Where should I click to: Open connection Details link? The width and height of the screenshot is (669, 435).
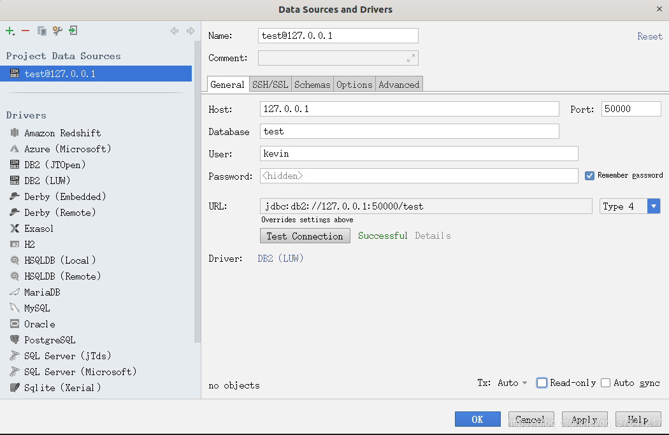pyautogui.click(x=433, y=236)
